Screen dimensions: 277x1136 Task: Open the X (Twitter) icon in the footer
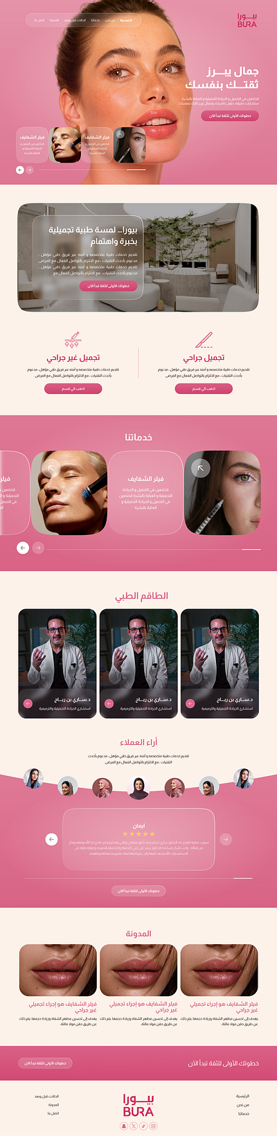(134, 1126)
